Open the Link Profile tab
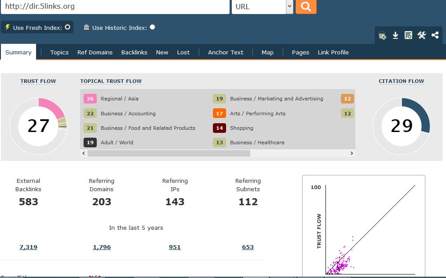446x278 pixels. [x=333, y=52]
